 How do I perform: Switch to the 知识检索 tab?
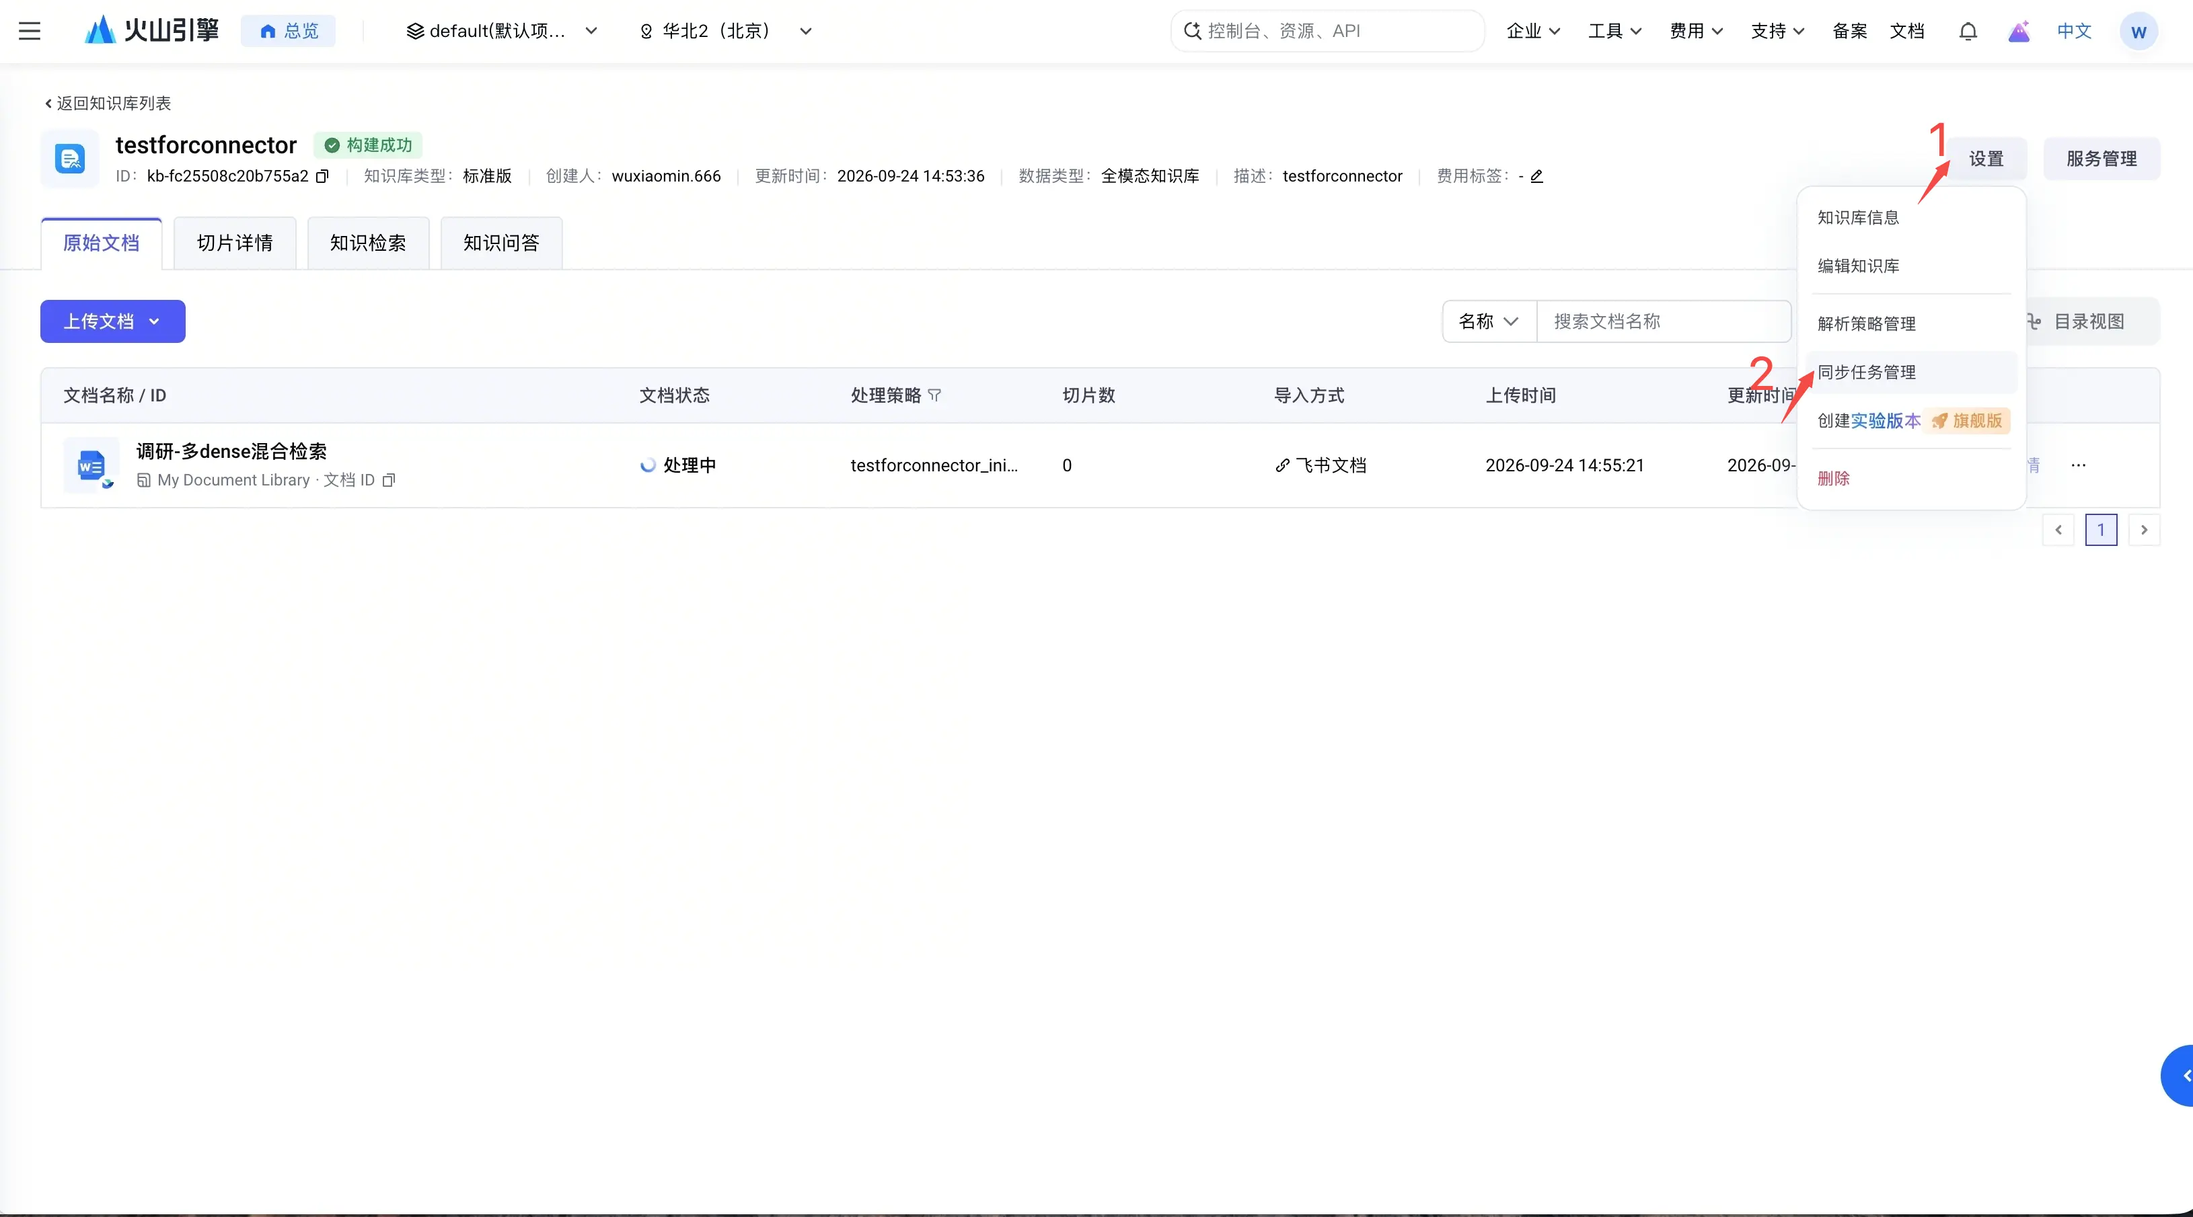pyautogui.click(x=368, y=243)
